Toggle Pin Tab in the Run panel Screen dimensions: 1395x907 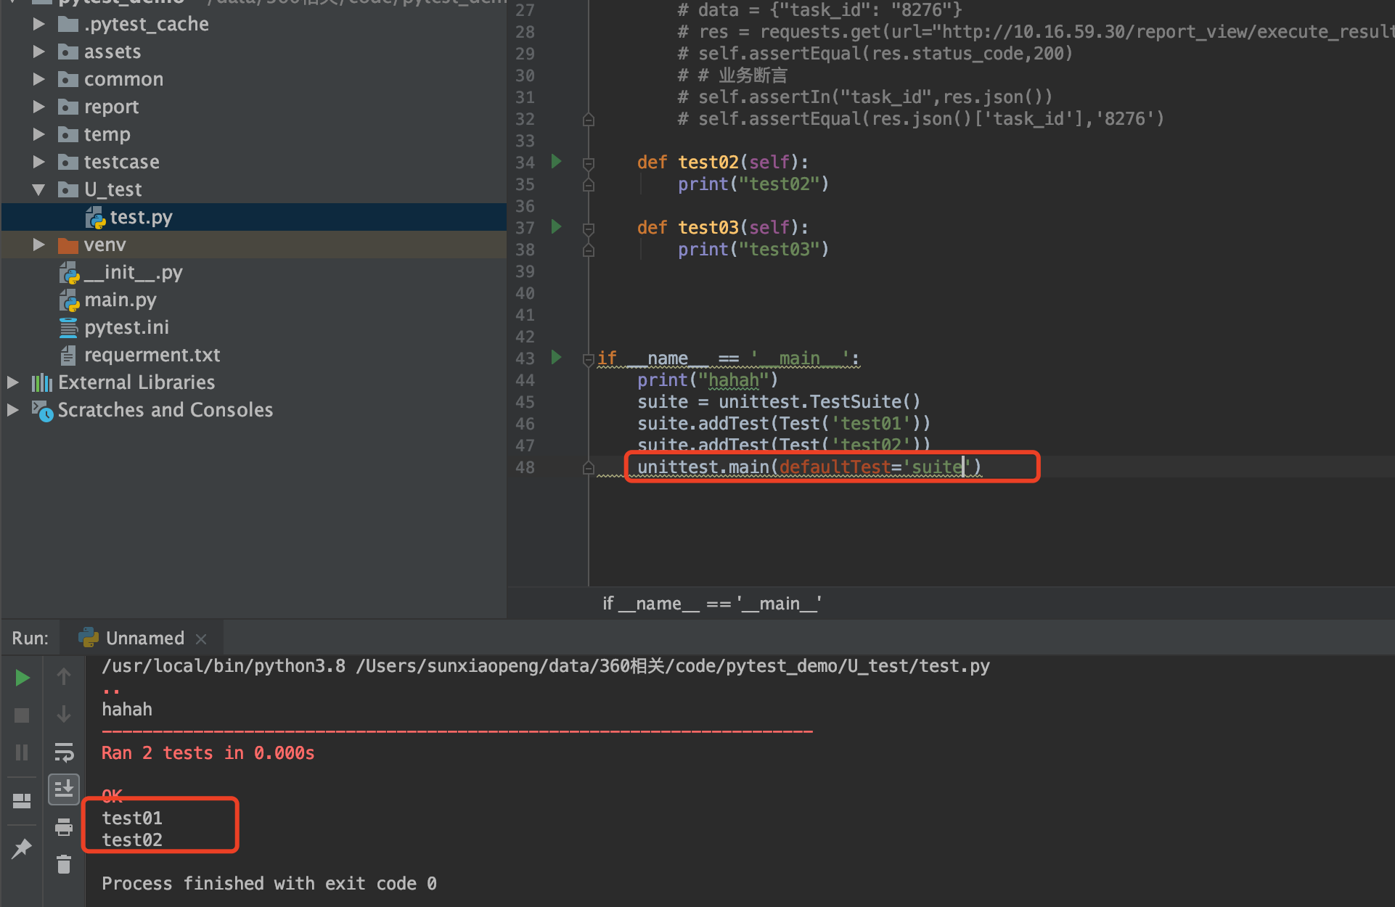pos(22,848)
